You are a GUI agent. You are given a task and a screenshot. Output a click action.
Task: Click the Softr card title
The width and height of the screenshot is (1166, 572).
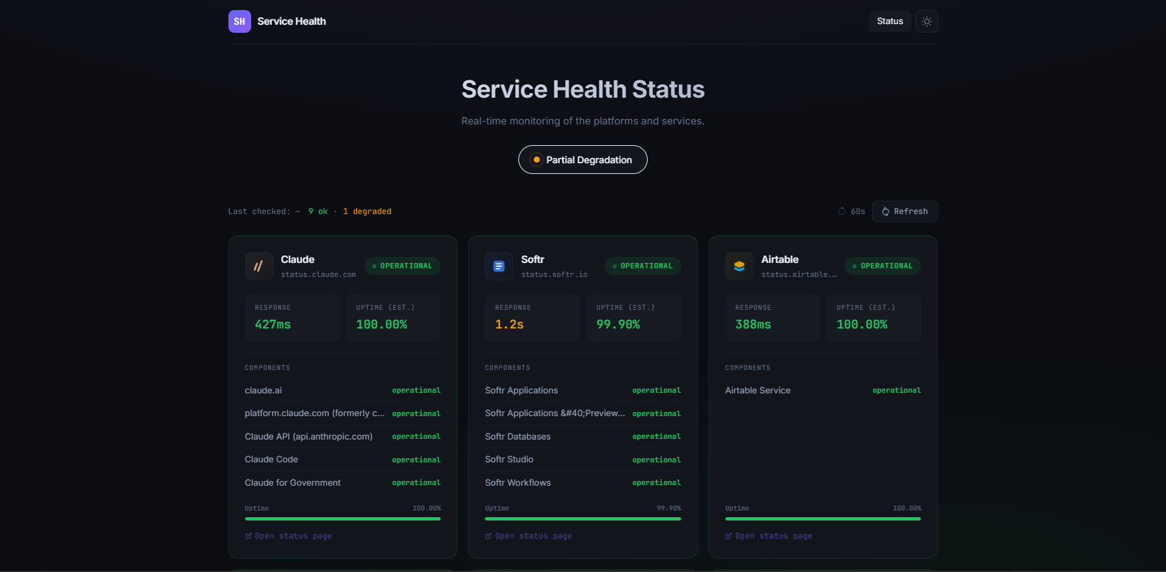[533, 260]
